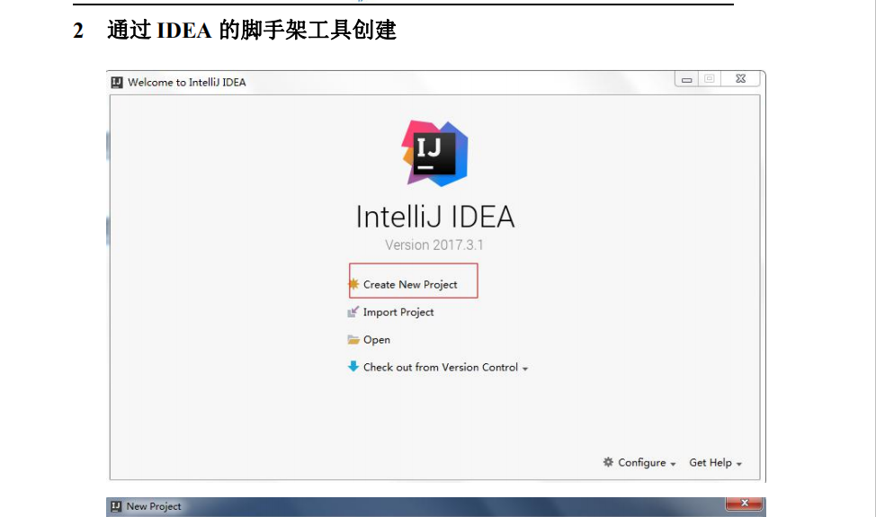
Task: Close the New Project window
Action: 744,504
